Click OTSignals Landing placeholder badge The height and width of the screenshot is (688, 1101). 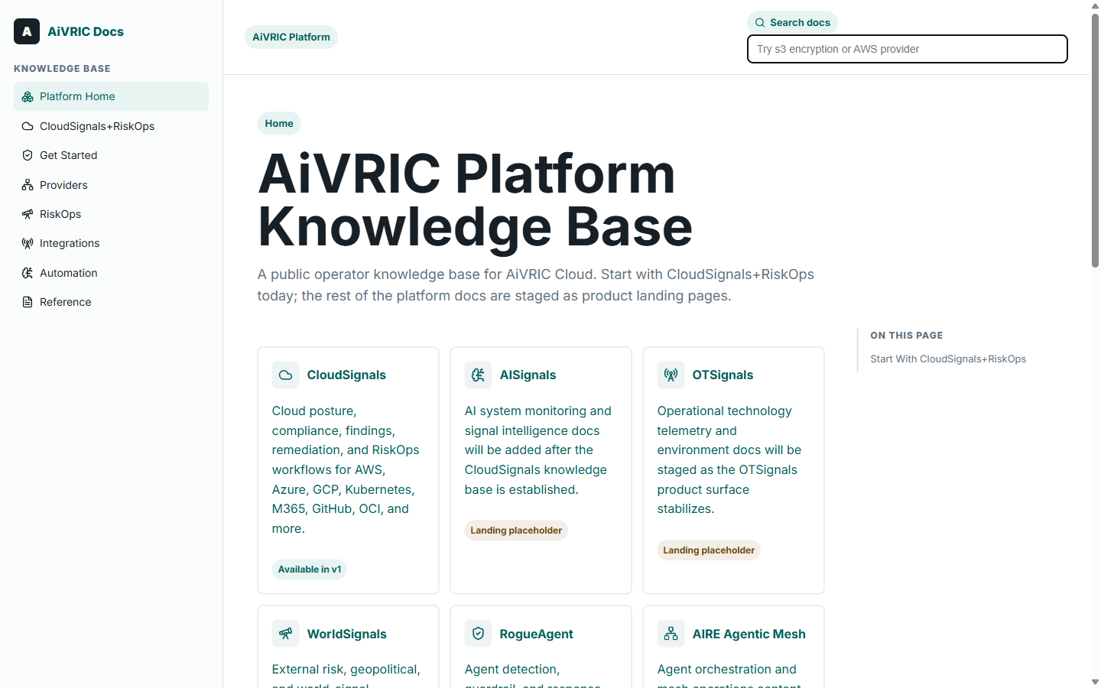tap(709, 550)
